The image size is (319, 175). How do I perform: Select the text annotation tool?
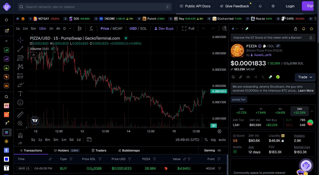[20, 93]
